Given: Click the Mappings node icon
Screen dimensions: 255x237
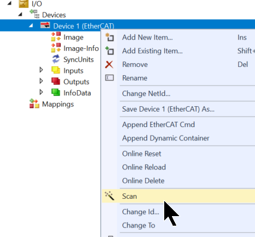Looking at the screenshot, I should tap(35, 103).
